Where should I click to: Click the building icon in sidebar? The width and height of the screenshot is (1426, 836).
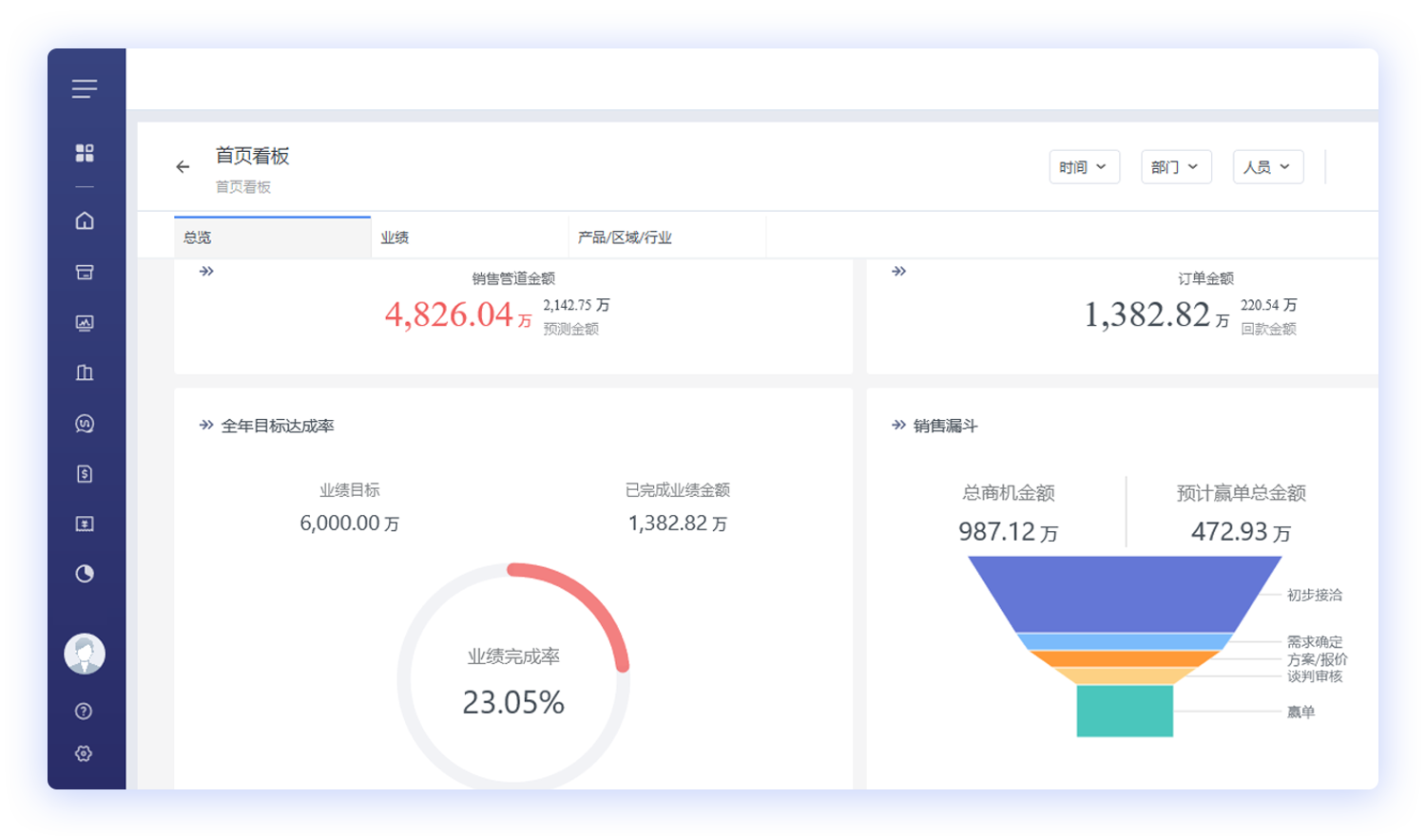[x=85, y=372]
